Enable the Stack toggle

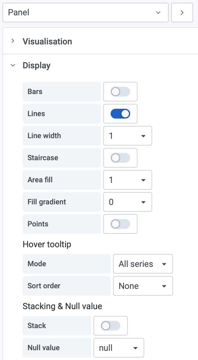[111, 326]
